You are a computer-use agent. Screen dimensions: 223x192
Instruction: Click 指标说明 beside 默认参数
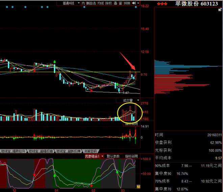coord(131,156)
